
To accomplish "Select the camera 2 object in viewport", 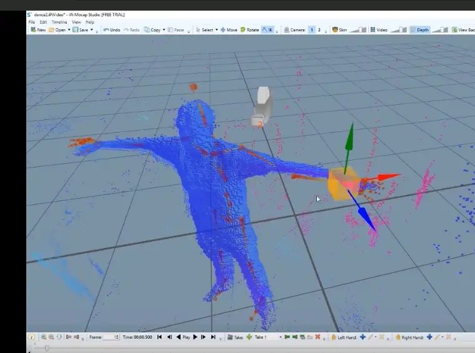I will point(262,107).
